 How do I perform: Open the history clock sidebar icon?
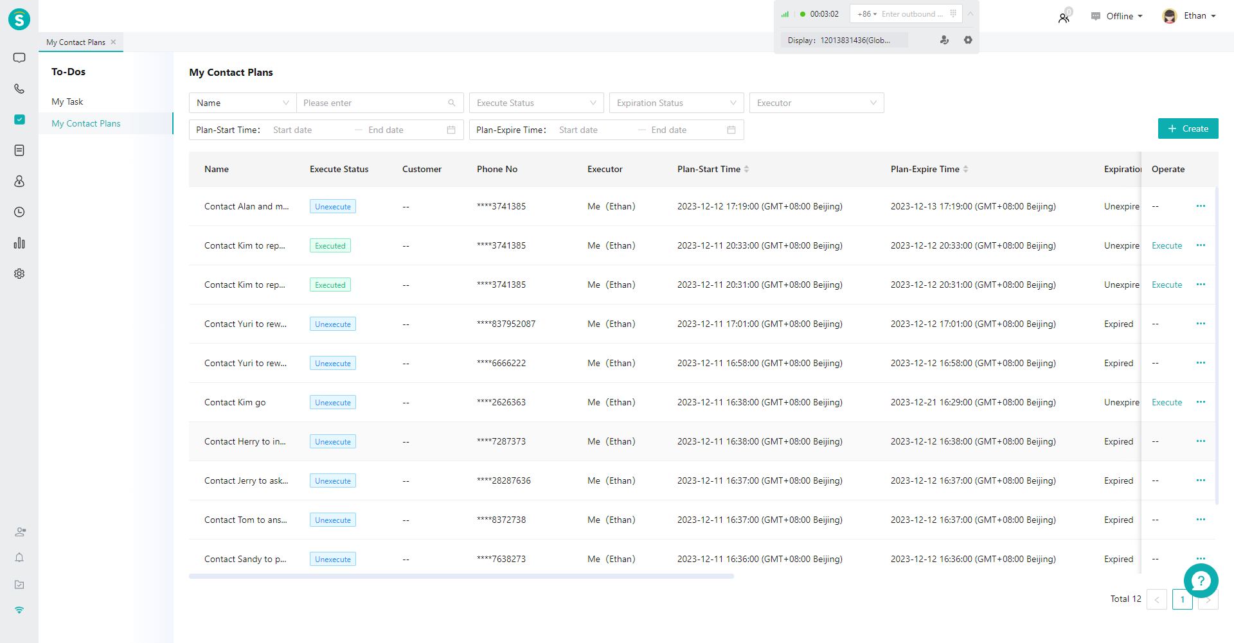[x=19, y=212]
